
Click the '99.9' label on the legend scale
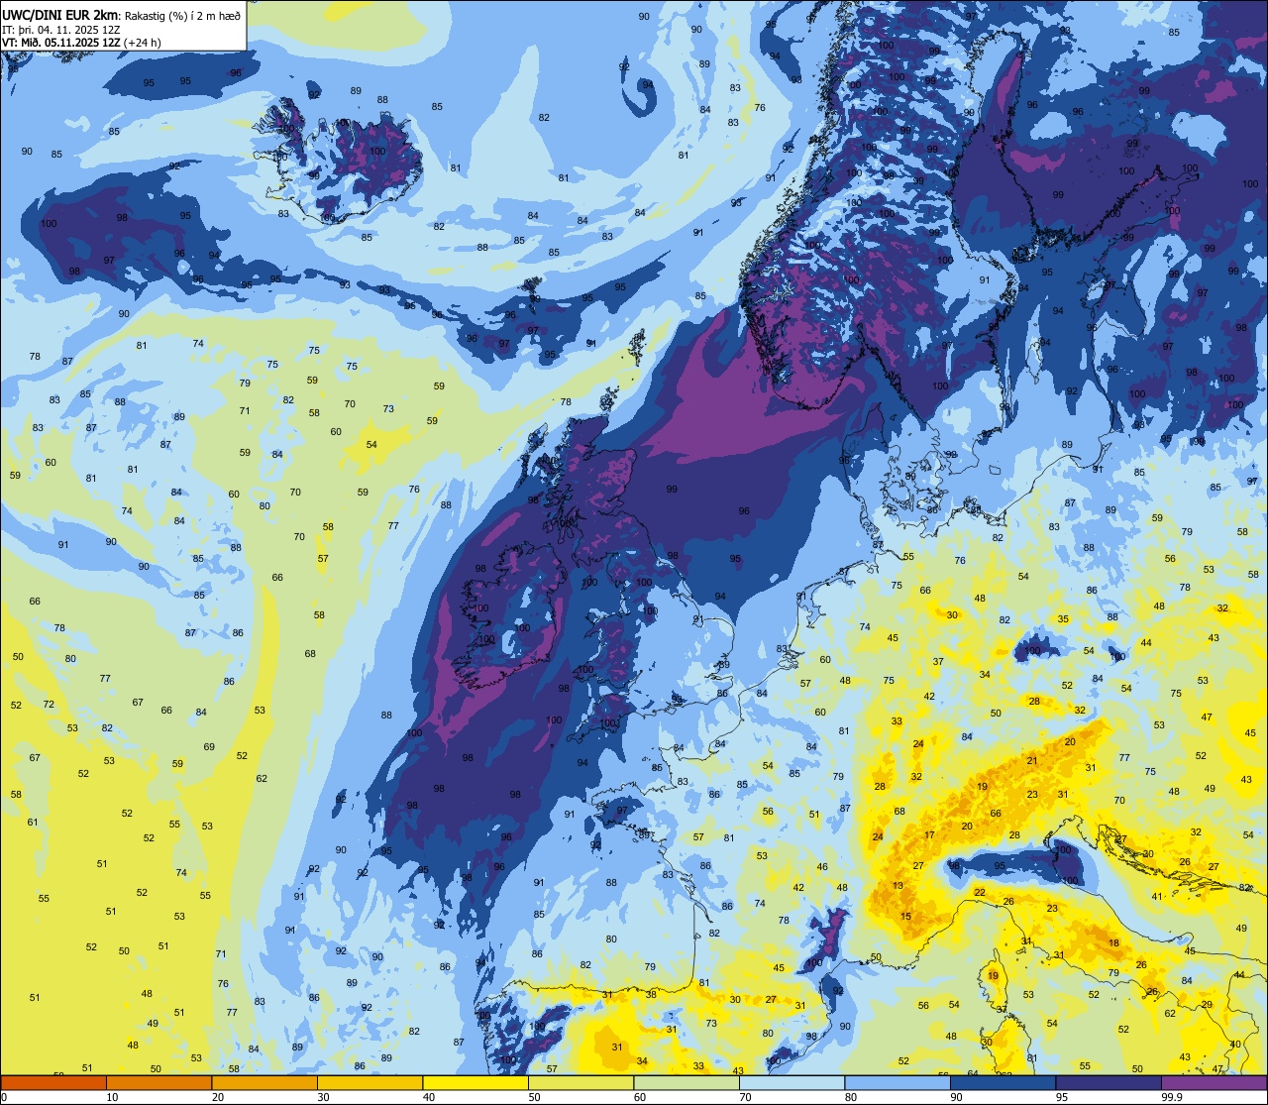1173,1097
